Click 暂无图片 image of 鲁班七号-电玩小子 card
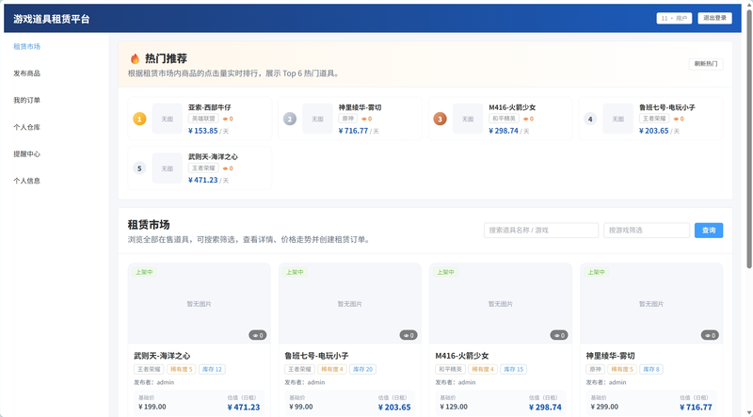The height and width of the screenshot is (417, 753). coord(349,304)
